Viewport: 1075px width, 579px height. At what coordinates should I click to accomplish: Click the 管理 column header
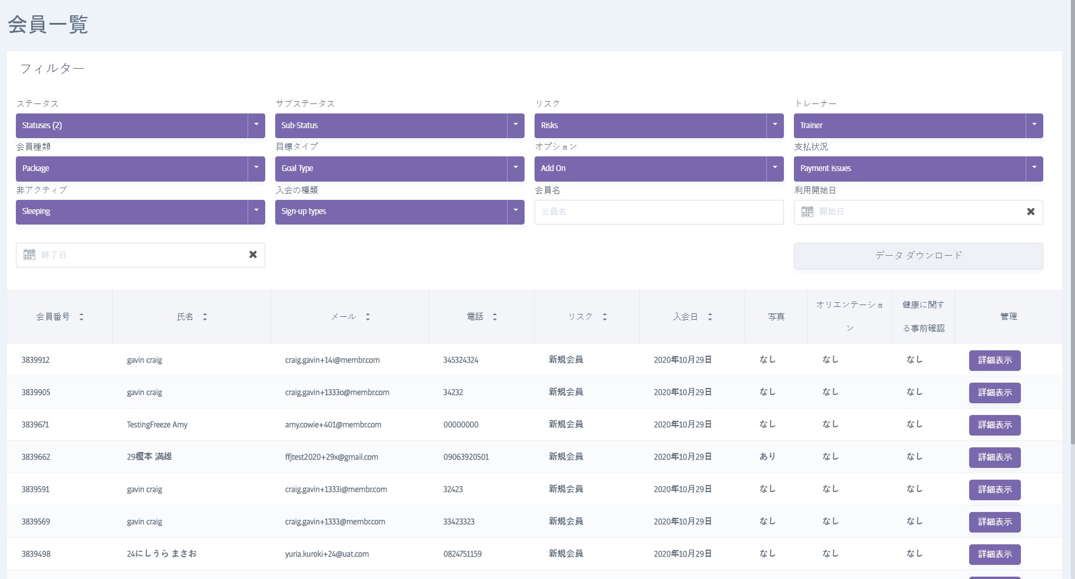(x=1009, y=317)
